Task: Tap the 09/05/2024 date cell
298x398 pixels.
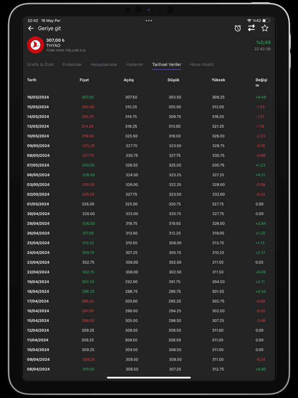Action: pyautogui.click(x=38, y=146)
